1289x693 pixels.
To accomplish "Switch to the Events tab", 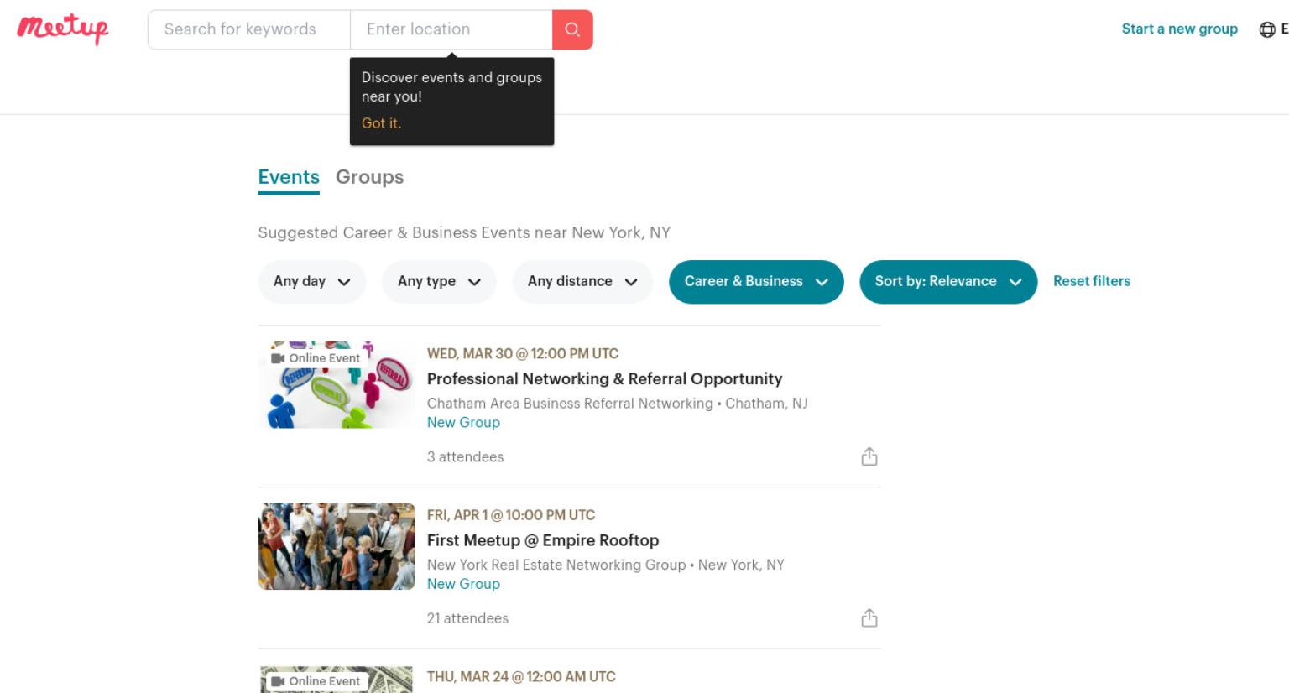I will click(x=289, y=178).
